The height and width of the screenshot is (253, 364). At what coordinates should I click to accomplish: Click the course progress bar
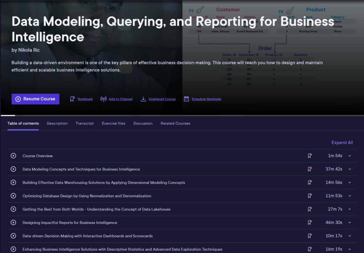[182, 115]
